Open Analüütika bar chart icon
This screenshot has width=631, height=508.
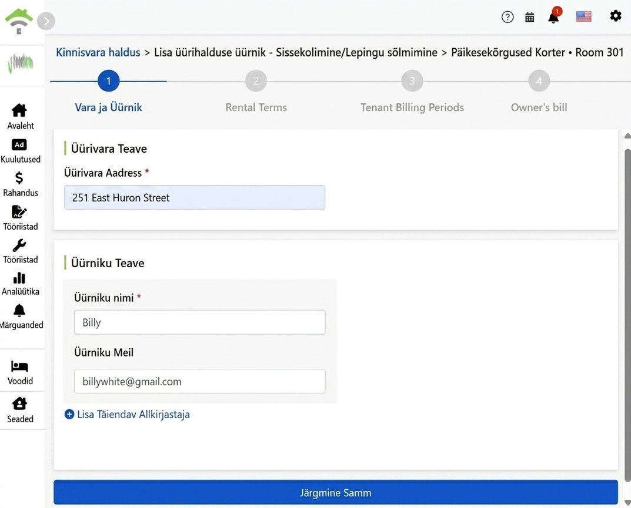[19, 278]
